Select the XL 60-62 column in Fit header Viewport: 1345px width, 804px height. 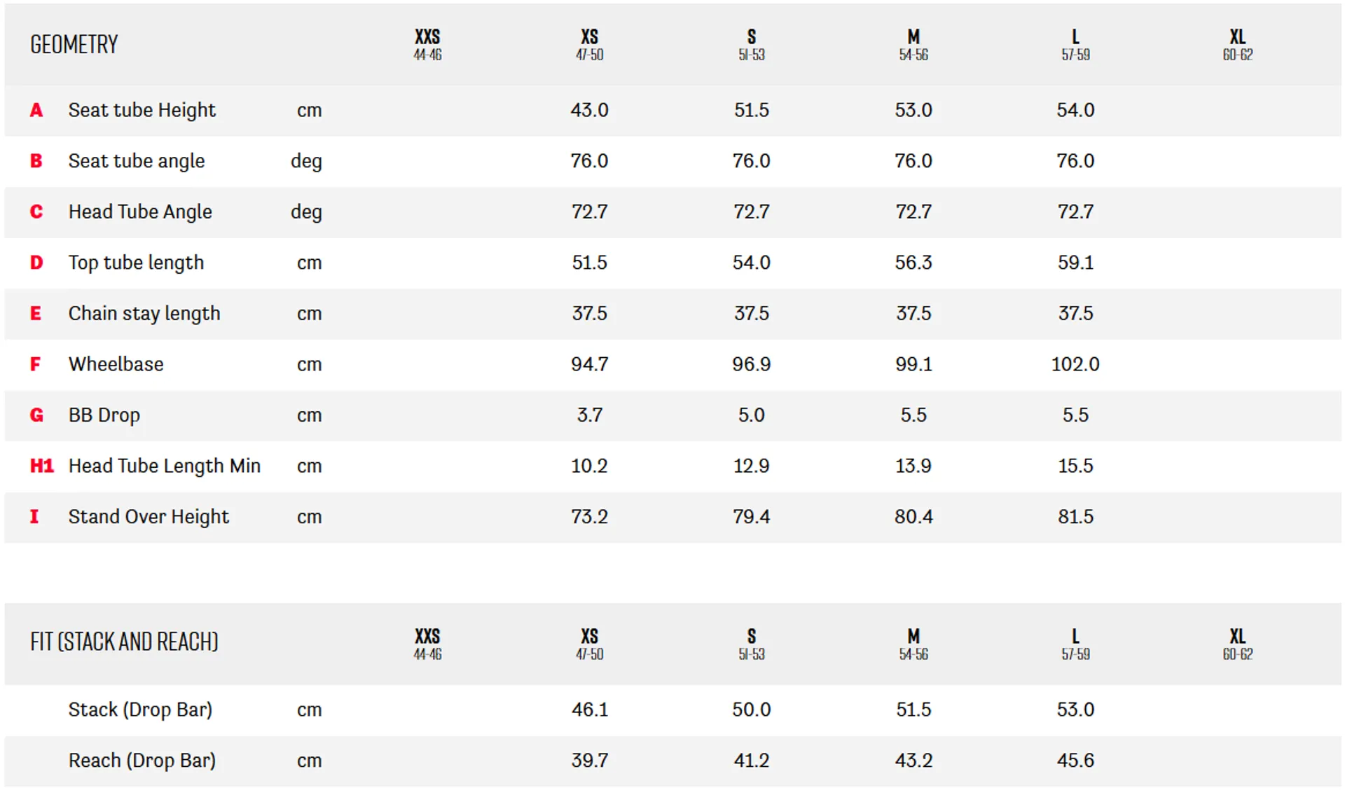1238,644
